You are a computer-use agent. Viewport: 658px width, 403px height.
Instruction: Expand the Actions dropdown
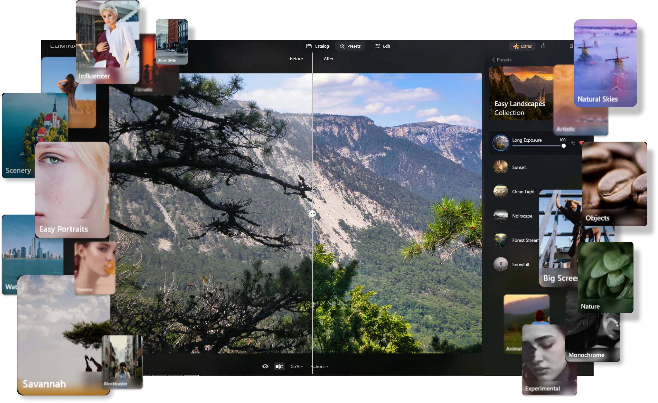click(x=319, y=366)
